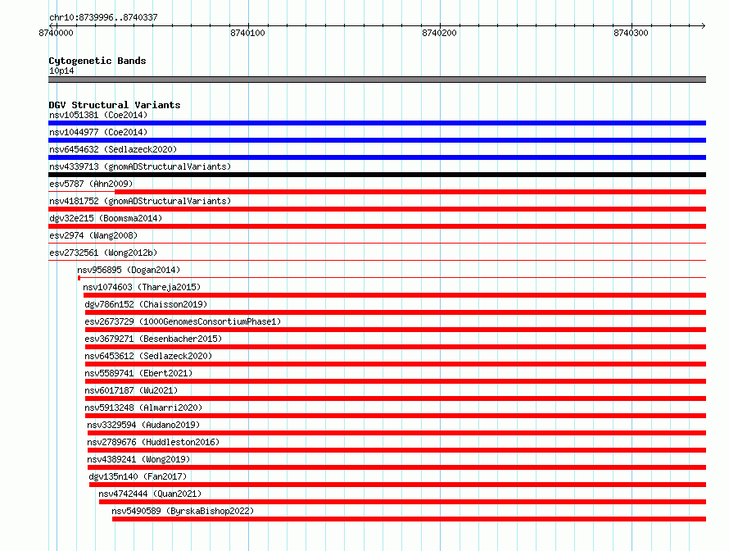Open nsv4339713 (gnomADStructuralVariants) label
The height and width of the screenshot is (551, 729).
tap(140, 166)
